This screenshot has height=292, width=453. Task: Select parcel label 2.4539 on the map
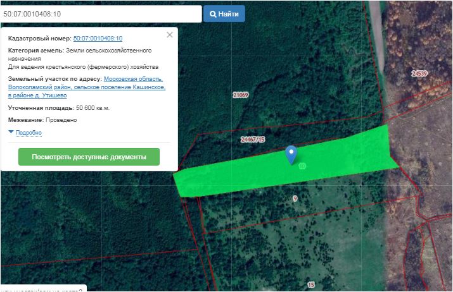[419, 73]
